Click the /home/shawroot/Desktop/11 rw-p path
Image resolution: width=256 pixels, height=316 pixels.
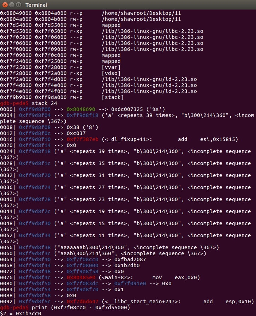pyautogui.click(x=141, y=19)
